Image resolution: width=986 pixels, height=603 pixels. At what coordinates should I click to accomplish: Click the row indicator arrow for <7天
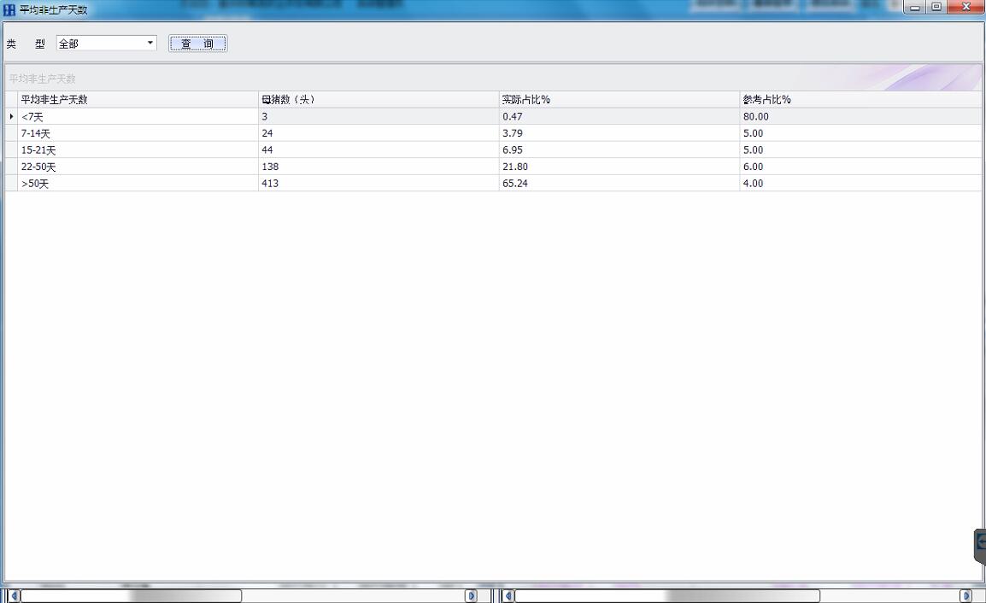coord(11,116)
